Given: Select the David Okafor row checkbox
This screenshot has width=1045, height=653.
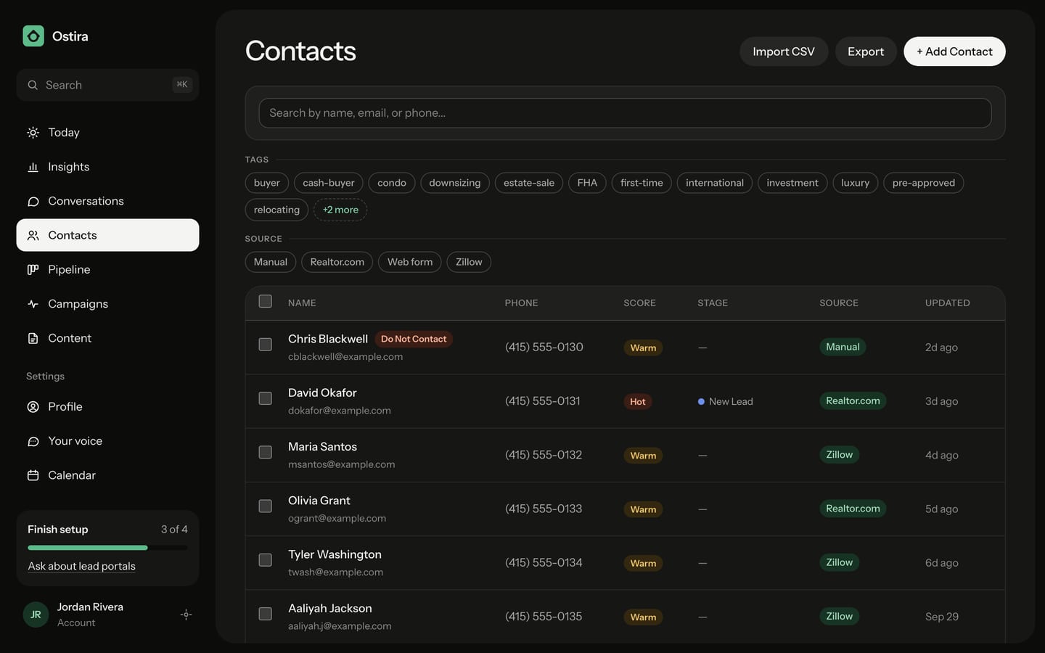Looking at the screenshot, I should coord(266,398).
